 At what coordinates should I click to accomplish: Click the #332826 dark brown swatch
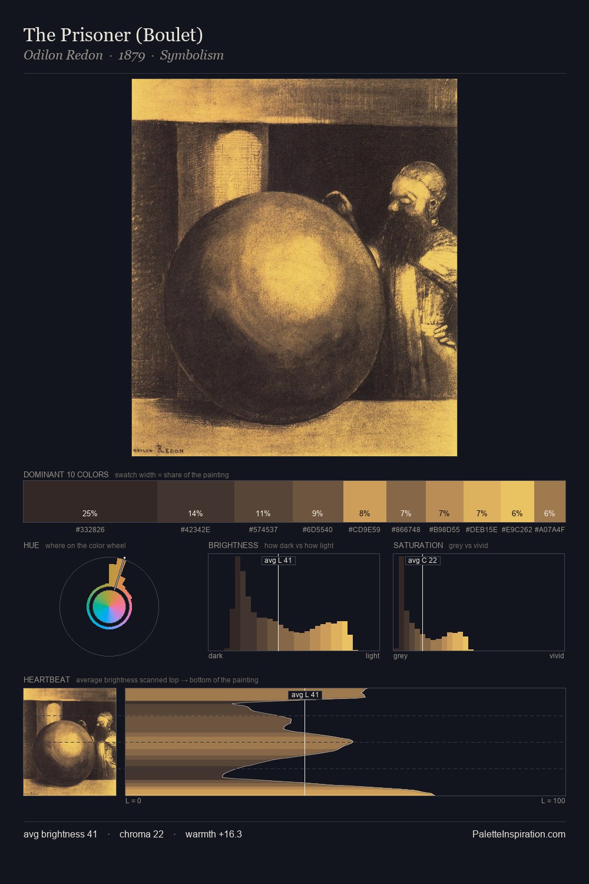coord(90,502)
